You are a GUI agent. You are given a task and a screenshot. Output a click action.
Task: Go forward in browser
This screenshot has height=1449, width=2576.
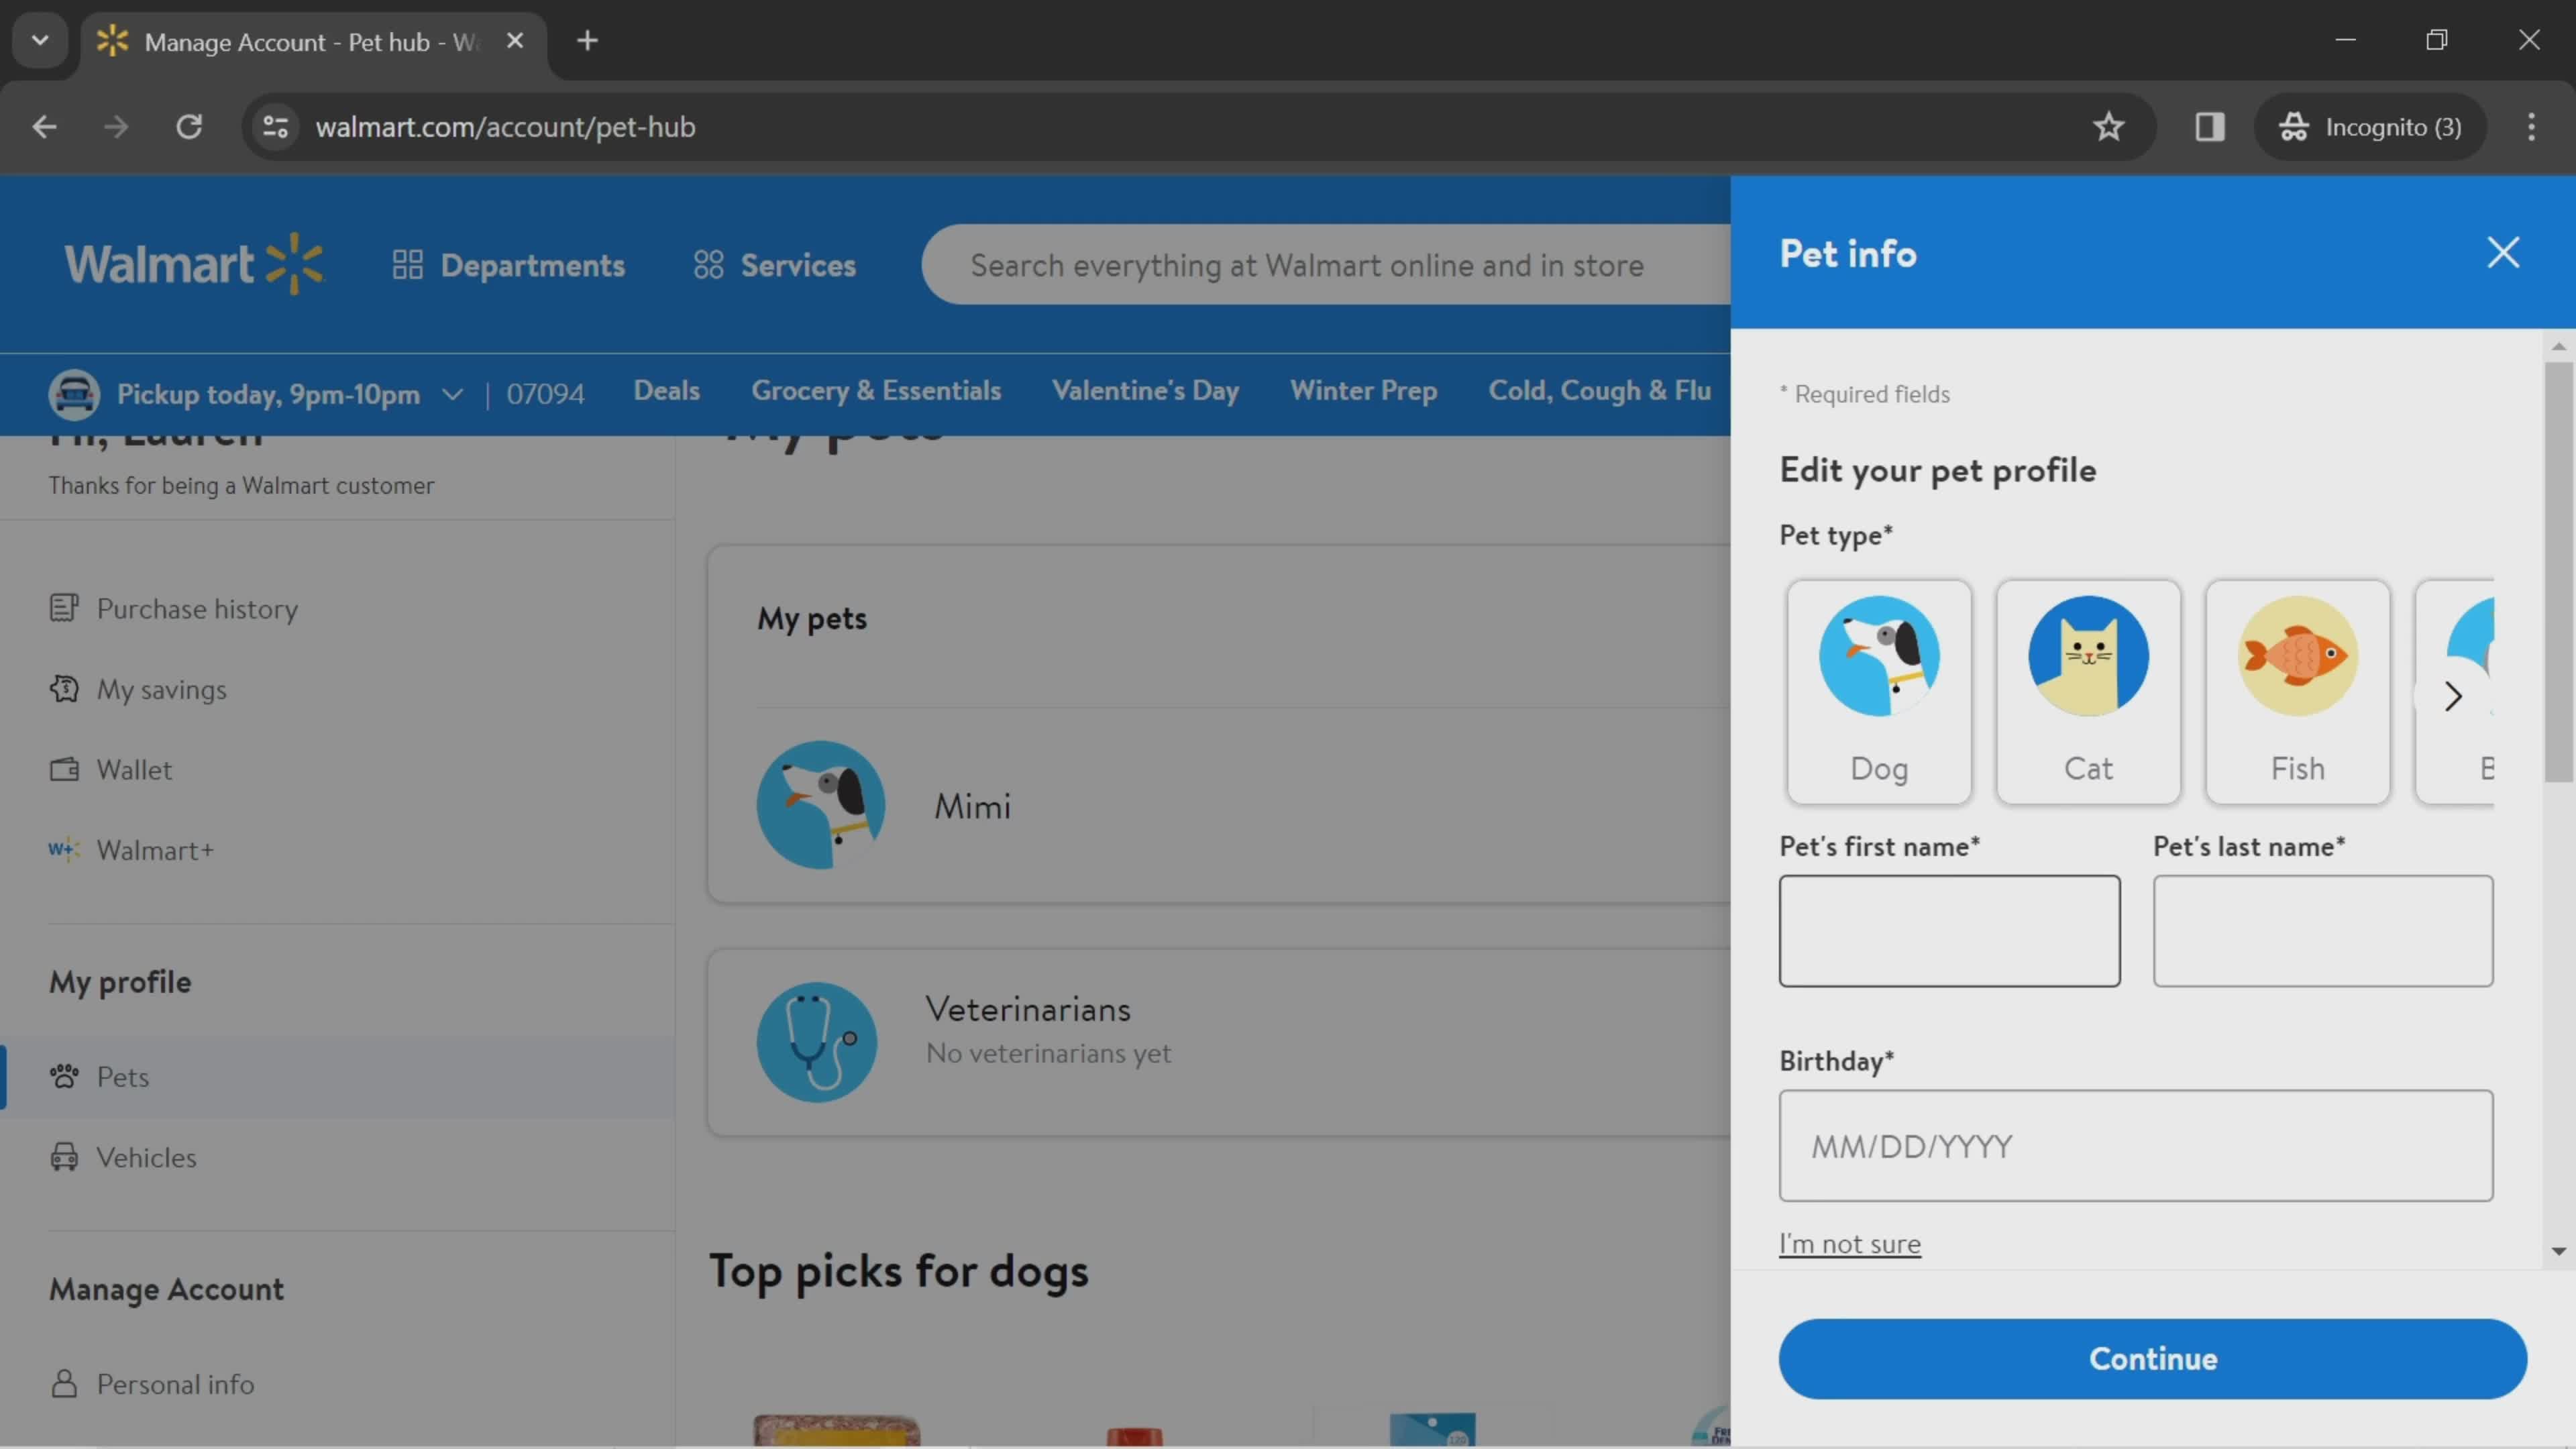(x=116, y=127)
